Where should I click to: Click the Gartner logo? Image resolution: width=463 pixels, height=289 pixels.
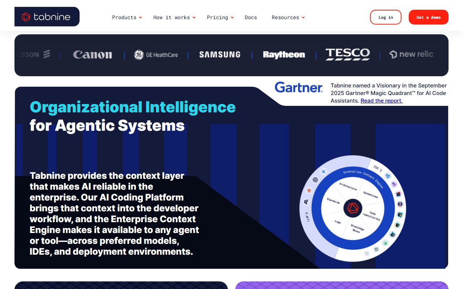coord(299,87)
